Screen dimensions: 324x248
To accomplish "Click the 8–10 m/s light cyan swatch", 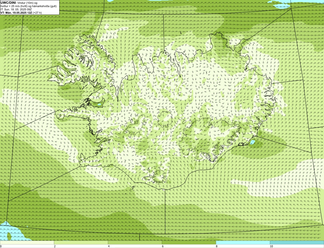I will pyautogui.click(x=243, y=243).
